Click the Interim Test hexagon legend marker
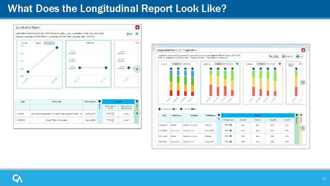Viewport: 330px width, 186px height. [181, 109]
